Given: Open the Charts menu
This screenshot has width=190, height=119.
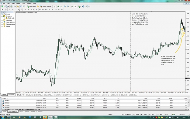Looking at the screenshot, I should coord(18,4).
